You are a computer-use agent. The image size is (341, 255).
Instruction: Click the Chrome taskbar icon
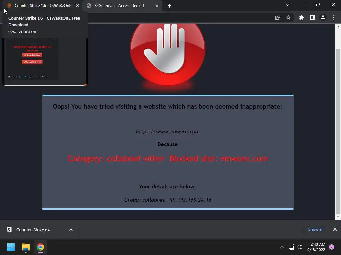tap(40, 247)
